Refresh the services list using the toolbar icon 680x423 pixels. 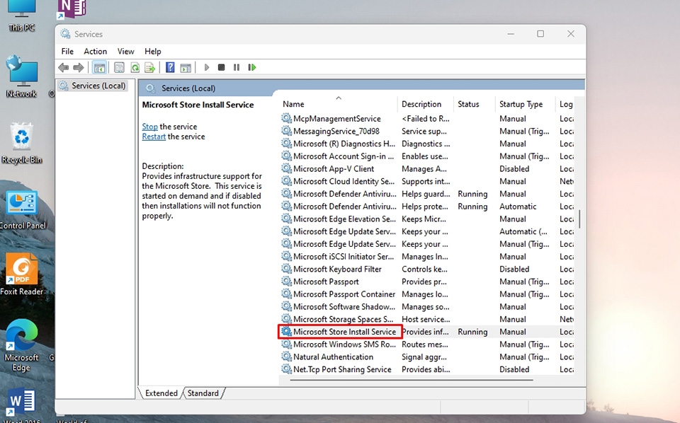[135, 67]
